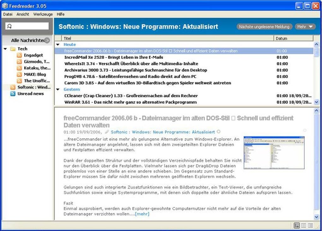Image resolution: width=322 pixels, height=231 pixels.
Task: Click the Feedreader app icon in title bar
Action: 5,6
